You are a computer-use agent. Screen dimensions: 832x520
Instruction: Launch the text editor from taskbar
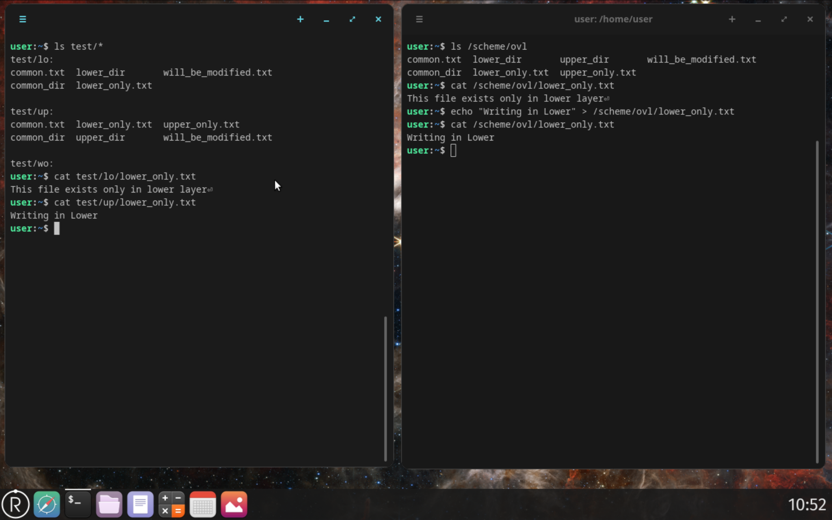coord(140,504)
